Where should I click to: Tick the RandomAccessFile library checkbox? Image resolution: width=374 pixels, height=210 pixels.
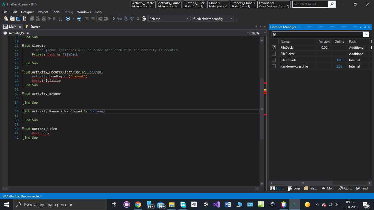tap(274, 66)
